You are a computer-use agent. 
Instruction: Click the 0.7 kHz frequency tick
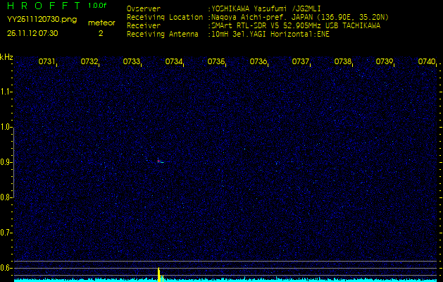tap(6, 232)
